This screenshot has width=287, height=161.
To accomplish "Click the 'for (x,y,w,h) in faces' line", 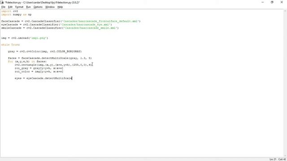I will click(x=27, y=62).
